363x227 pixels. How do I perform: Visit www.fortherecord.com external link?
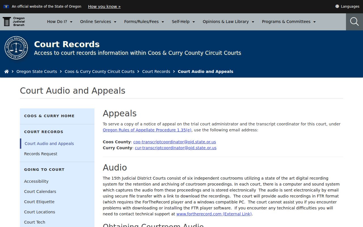(214, 214)
